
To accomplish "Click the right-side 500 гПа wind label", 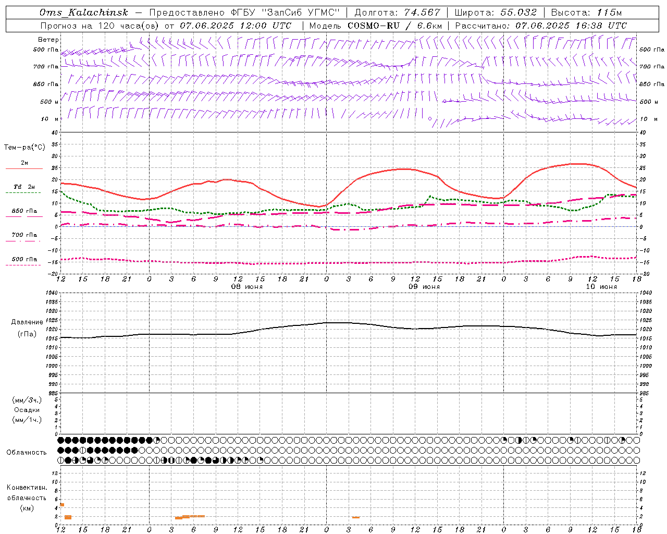I will coord(652,50).
